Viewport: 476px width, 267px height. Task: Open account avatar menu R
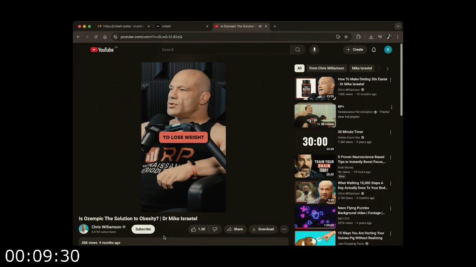click(x=388, y=50)
